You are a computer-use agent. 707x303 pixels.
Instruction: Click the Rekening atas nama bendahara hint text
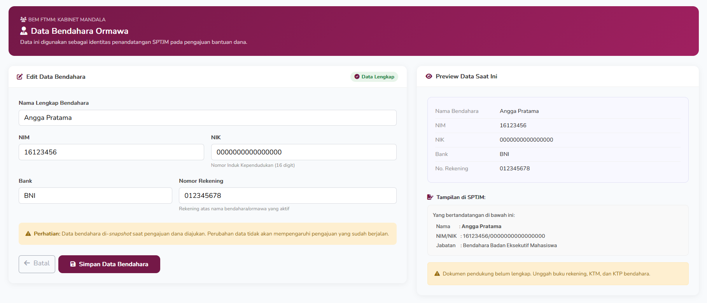click(x=234, y=209)
